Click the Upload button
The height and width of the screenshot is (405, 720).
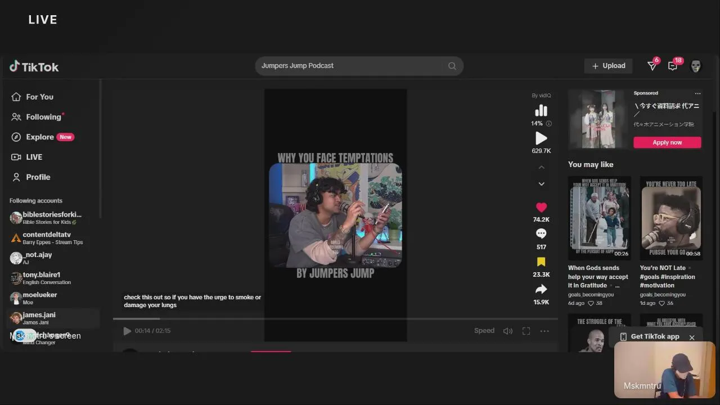pyautogui.click(x=609, y=66)
